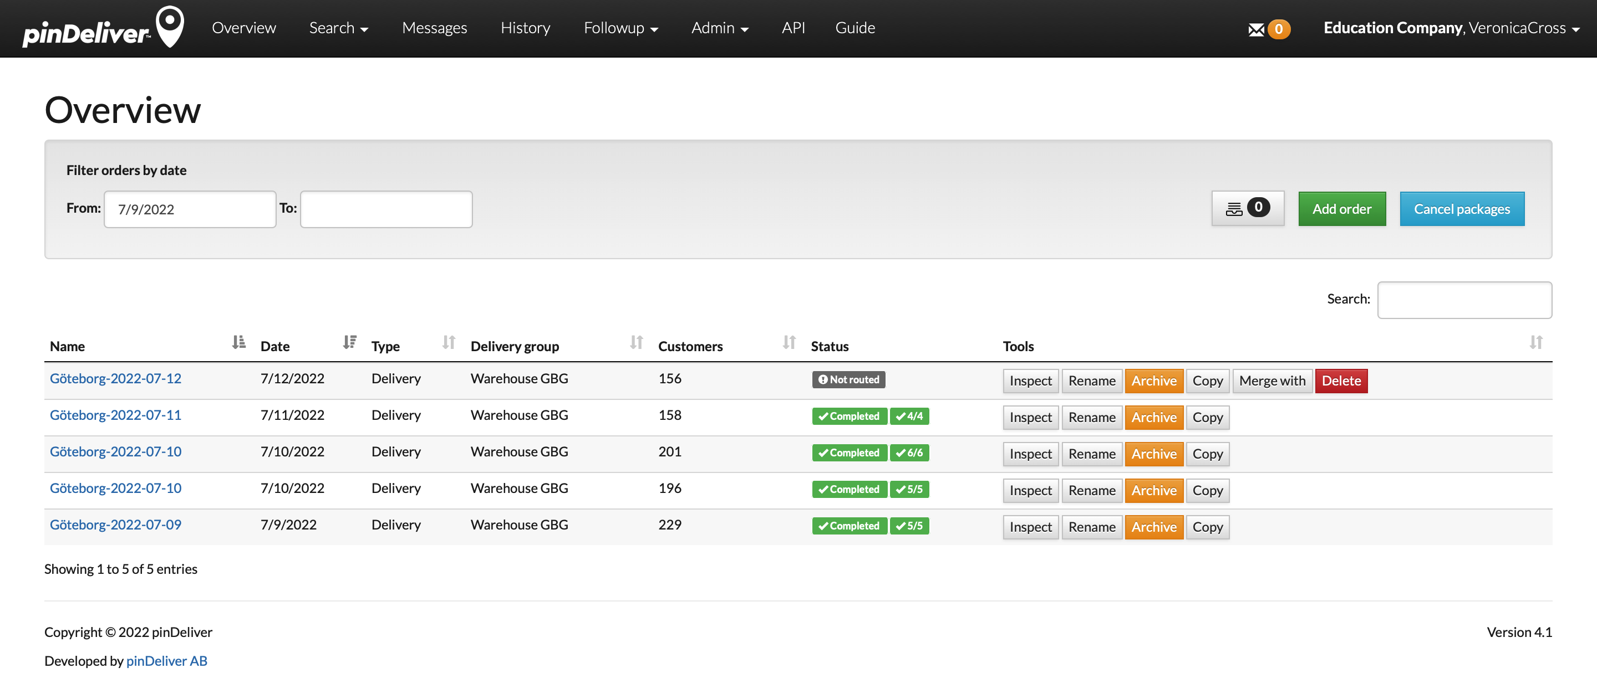The image size is (1597, 699).
Task: Sort table by Date column icon
Action: 350,342
